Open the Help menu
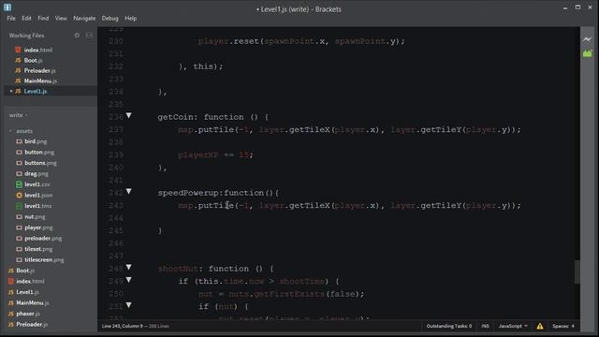This screenshot has width=599, height=337. (x=131, y=18)
